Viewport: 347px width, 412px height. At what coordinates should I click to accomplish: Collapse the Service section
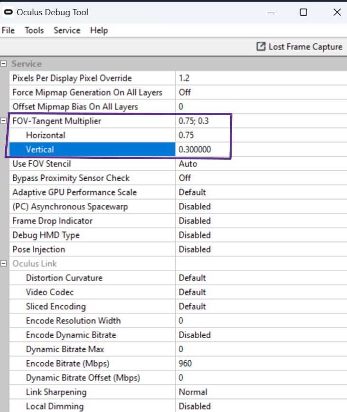(x=4, y=64)
